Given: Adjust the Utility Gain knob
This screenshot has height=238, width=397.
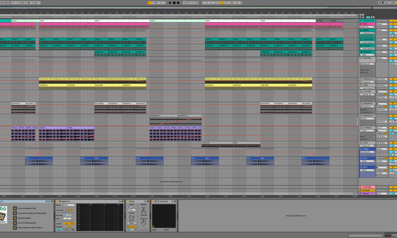Looking at the screenshot, I should (x=143, y=212).
